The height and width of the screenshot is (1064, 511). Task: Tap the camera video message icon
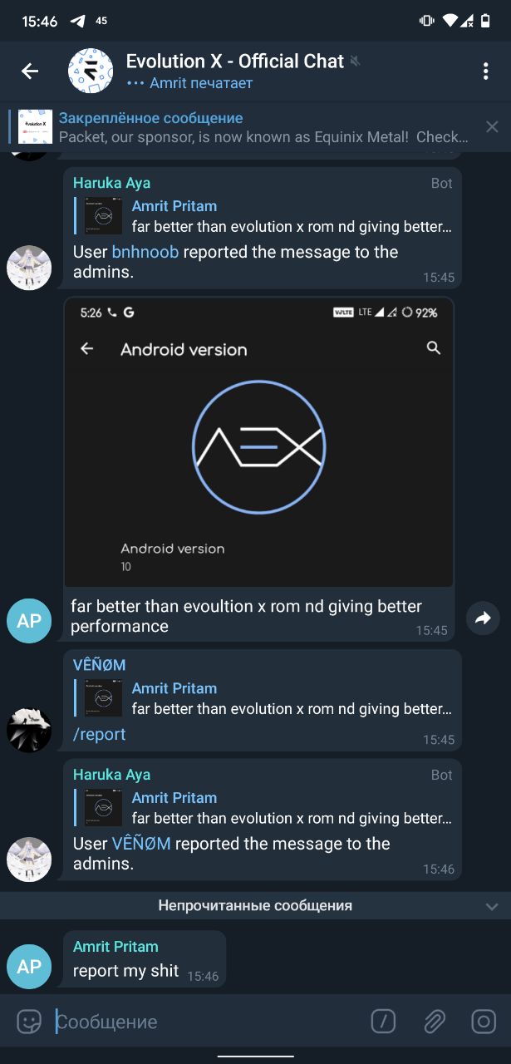point(484,1021)
